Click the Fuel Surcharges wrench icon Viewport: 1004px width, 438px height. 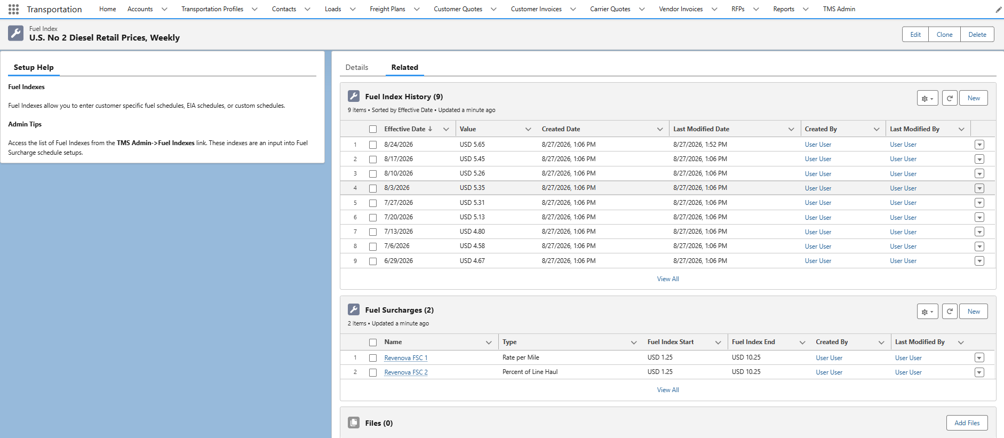pyautogui.click(x=354, y=309)
